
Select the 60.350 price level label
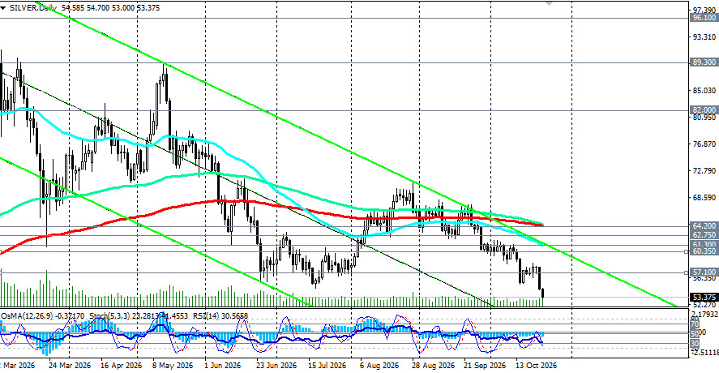click(704, 251)
